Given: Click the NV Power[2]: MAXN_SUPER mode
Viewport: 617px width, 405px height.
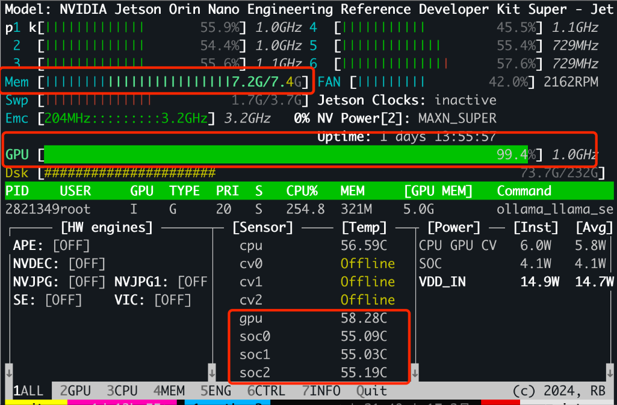Looking at the screenshot, I should coord(407,118).
